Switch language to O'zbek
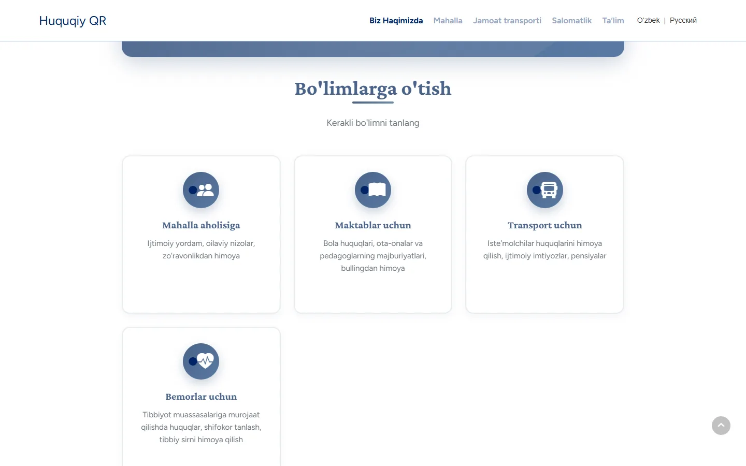This screenshot has height=466, width=746. coord(648,20)
